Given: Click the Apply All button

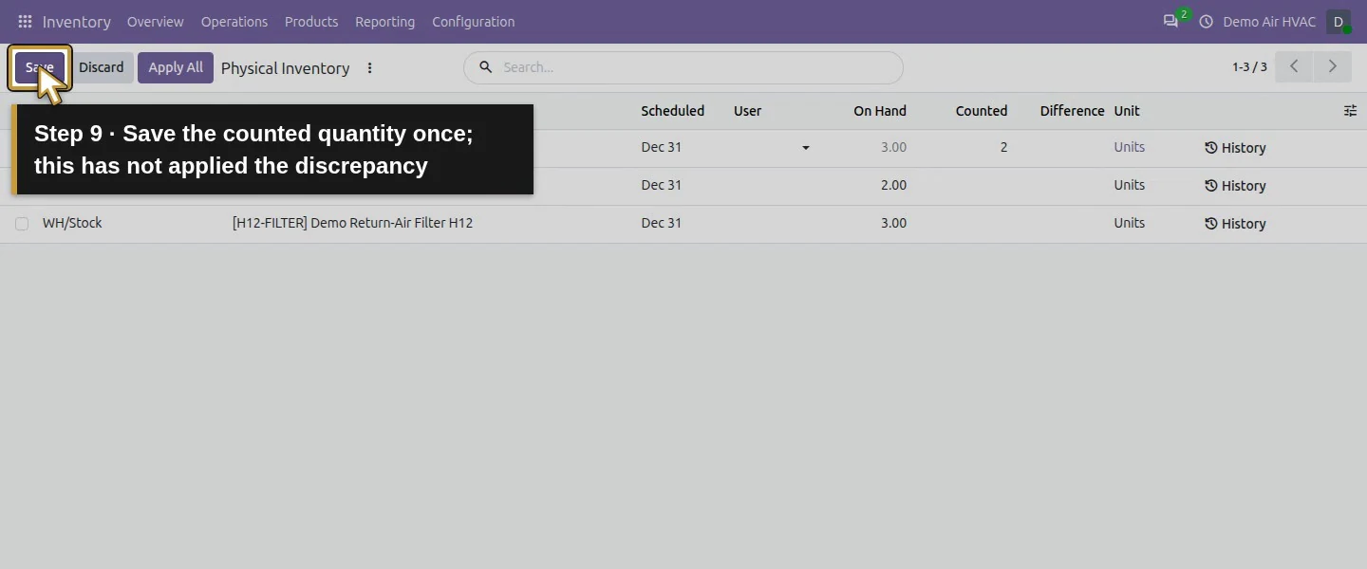Looking at the screenshot, I should point(176,67).
